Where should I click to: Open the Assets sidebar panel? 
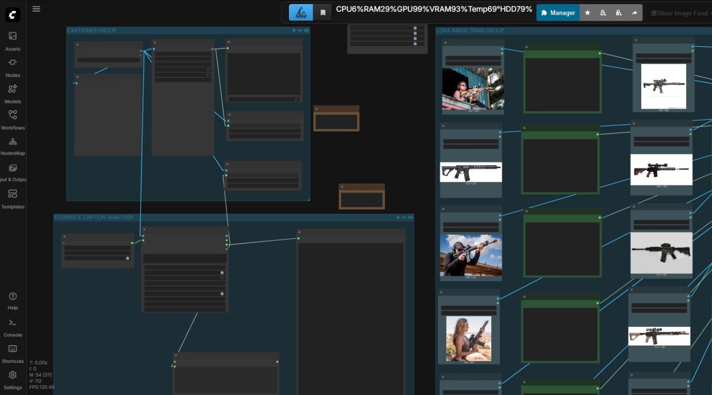point(13,41)
